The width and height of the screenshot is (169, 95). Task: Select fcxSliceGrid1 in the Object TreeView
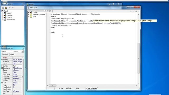(x=11, y=20)
